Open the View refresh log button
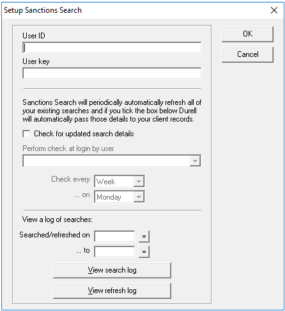 click(x=112, y=291)
